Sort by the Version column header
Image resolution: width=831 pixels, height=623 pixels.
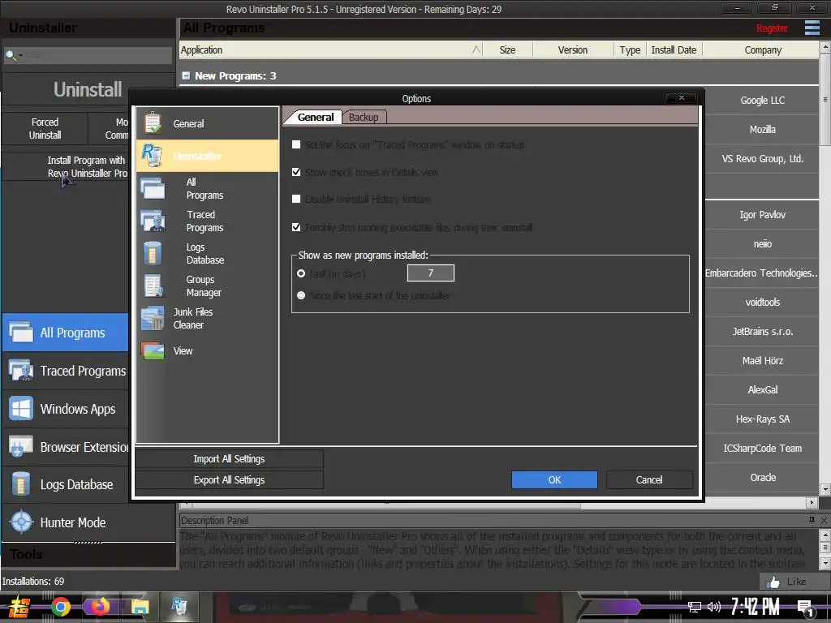click(x=572, y=49)
